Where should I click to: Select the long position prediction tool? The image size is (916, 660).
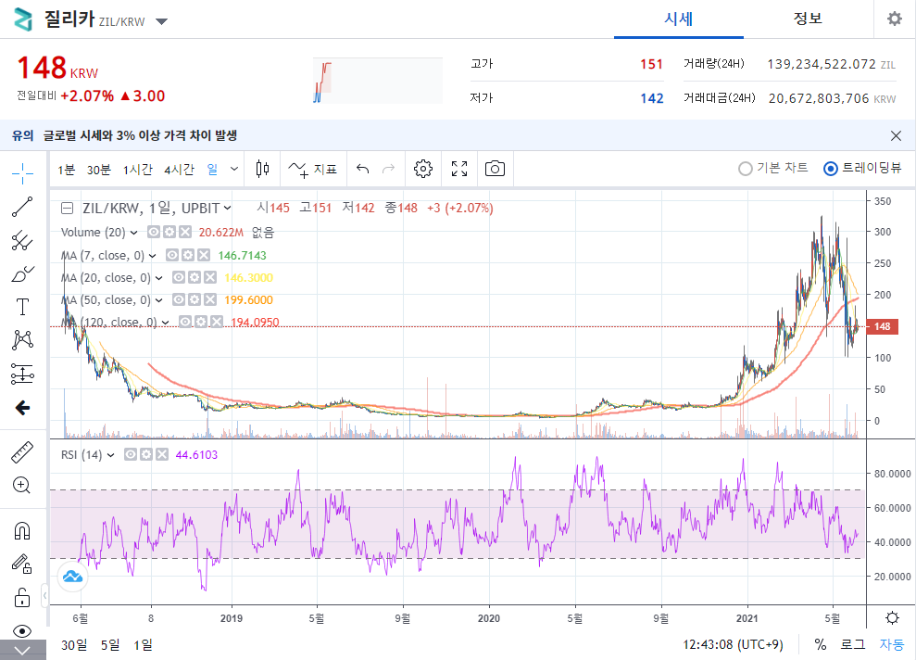tap(22, 374)
